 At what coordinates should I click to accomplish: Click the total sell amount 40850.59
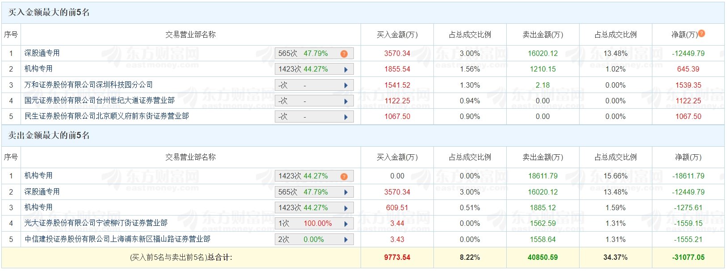point(543,258)
